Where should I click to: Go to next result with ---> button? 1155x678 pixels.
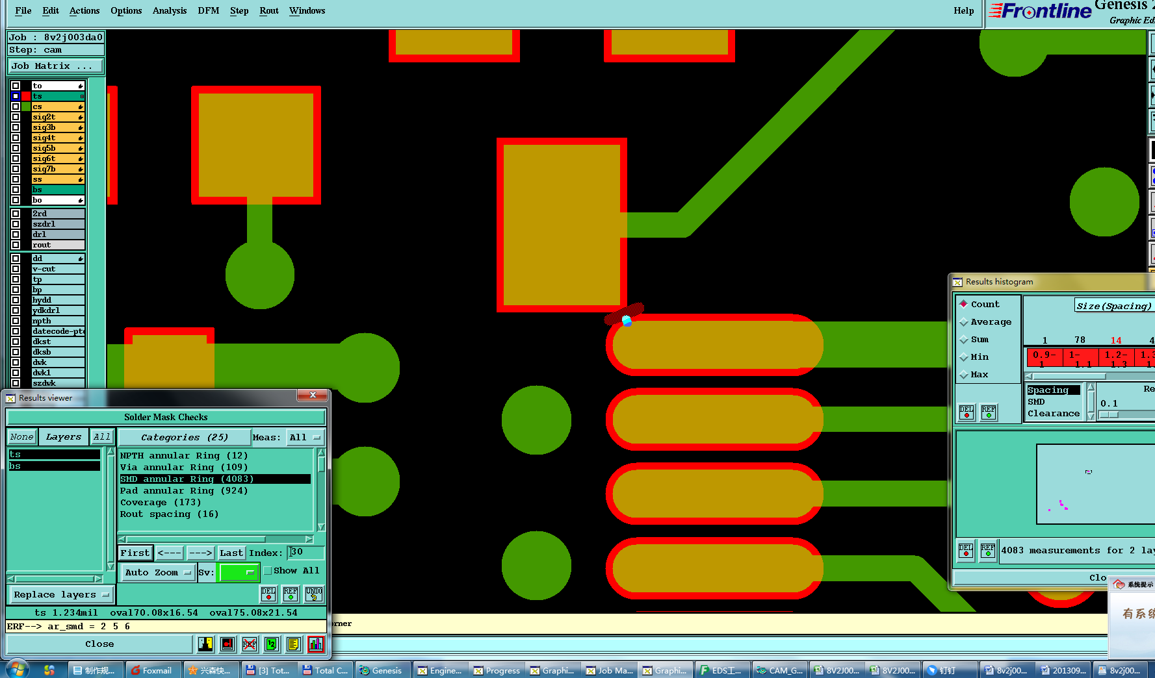[201, 553]
